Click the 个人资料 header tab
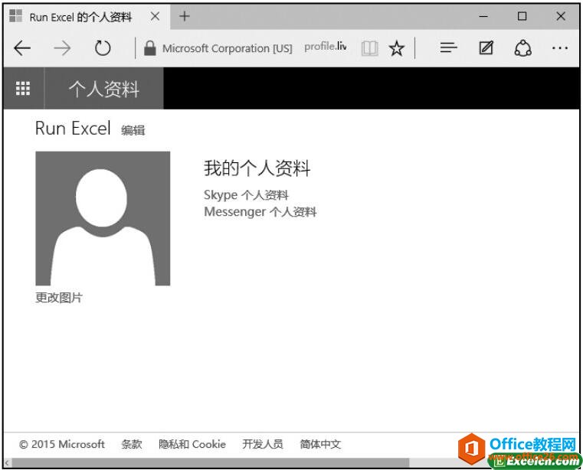The image size is (583, 470). point(103,89)
